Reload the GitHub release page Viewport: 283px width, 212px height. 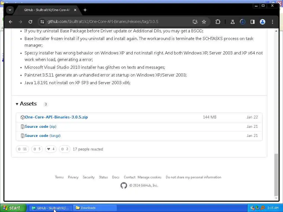click(x=30, y=22)
